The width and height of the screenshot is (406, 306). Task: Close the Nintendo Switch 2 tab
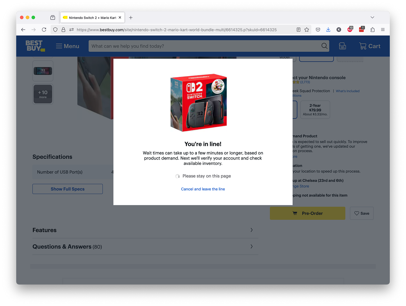click(120, 18)
